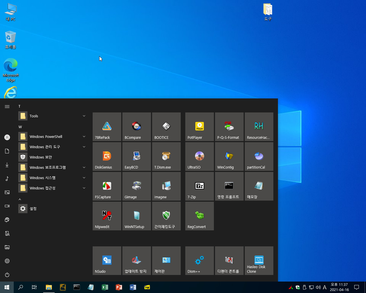This screenshot has width=366, height=293.
Task: Launch partitionCal tile
Action: click(259, 157)
